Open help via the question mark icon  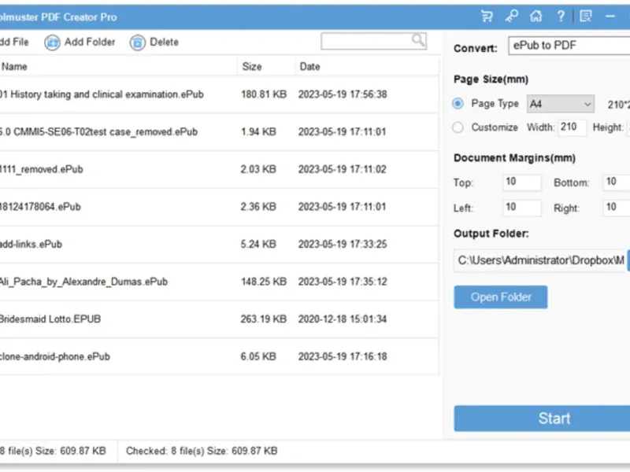pos(561,17)
